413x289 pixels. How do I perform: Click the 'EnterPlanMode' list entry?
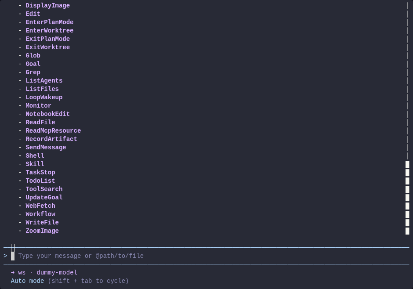50,22
